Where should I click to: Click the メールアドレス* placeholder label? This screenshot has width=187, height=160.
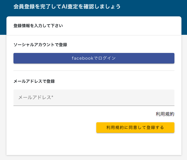(36, 97)
